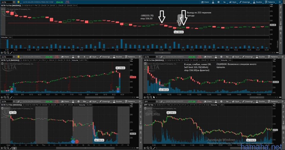Open the Trd side tab of top chart

coord(281,7)
